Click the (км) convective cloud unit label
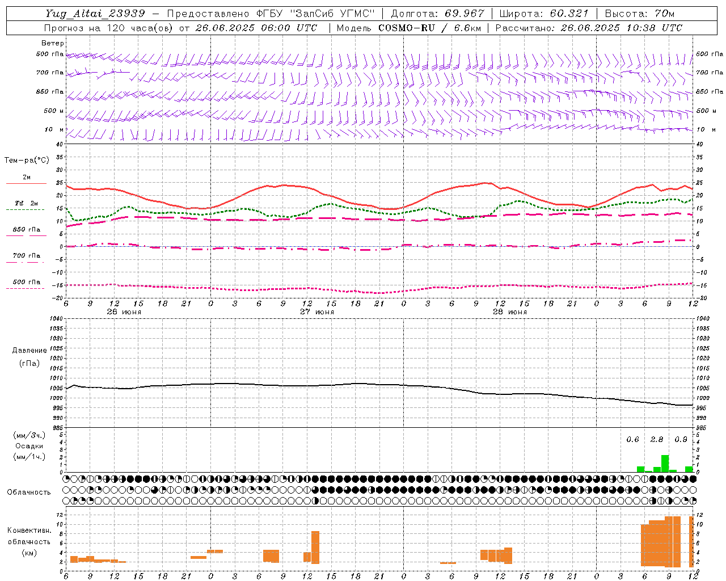The height and width of the screenshot is (581, 726). click(29, 553)
